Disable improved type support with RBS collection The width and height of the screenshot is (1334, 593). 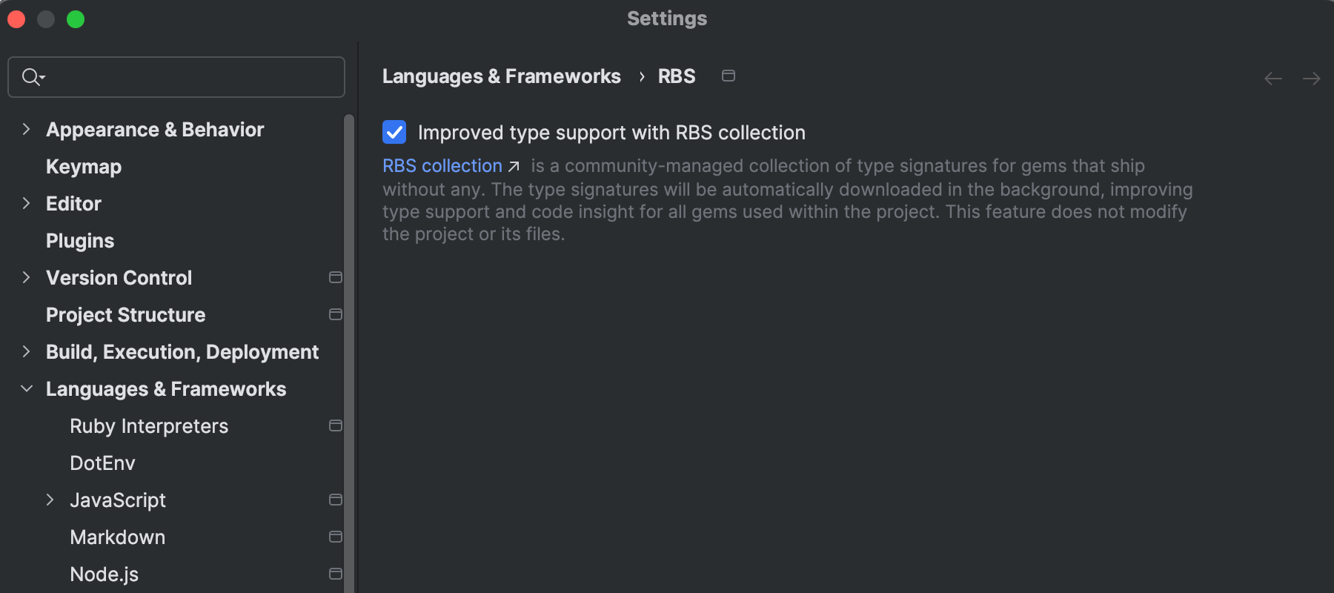coord(394,132)
